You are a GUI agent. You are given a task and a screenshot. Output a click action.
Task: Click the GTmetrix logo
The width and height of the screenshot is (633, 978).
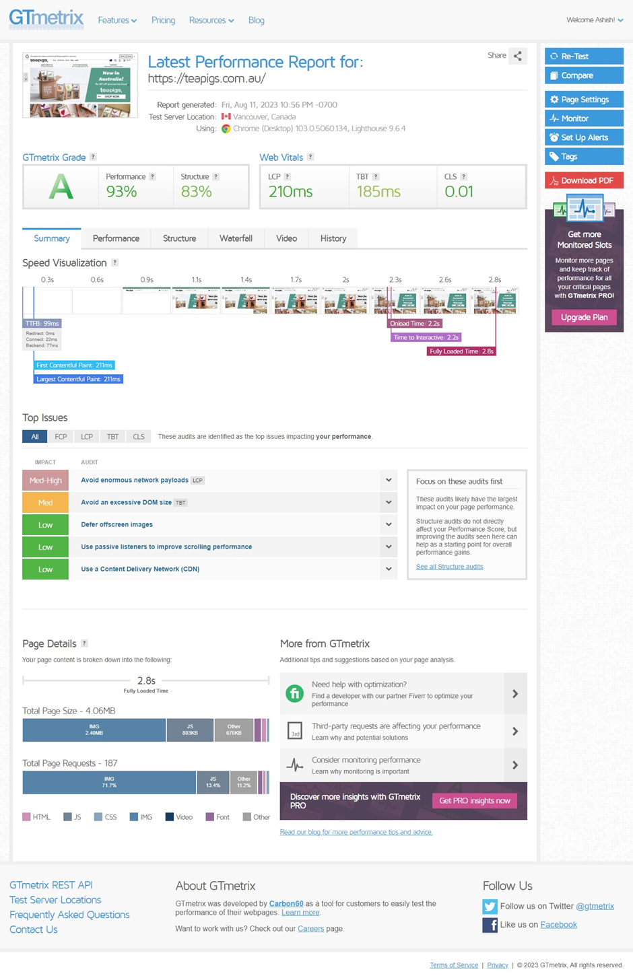tap(46, 18)
